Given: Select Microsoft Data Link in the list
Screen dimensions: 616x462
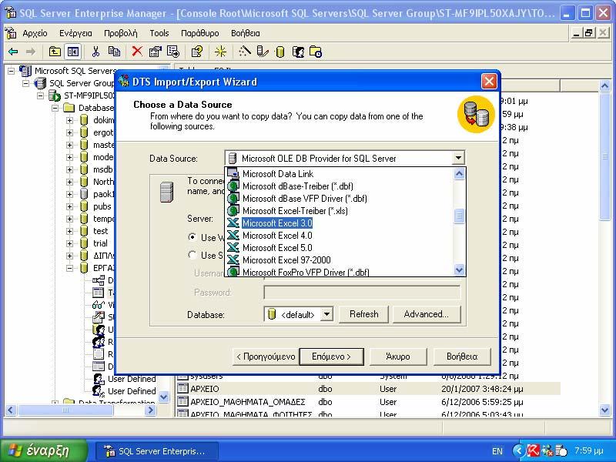Looking at the screenshot, I should tap(278, 174).
